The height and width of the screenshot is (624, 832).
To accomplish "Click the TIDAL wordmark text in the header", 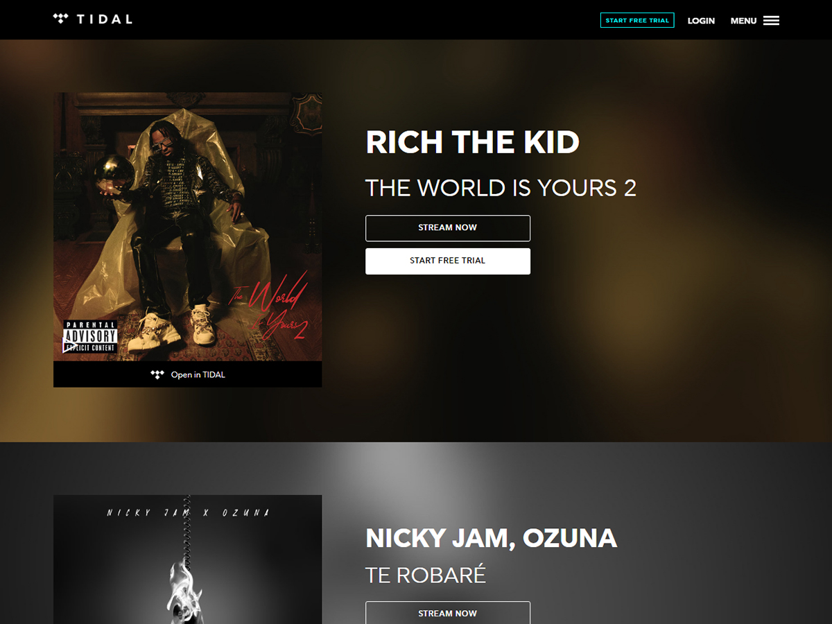I will click(x=104, y=19).
